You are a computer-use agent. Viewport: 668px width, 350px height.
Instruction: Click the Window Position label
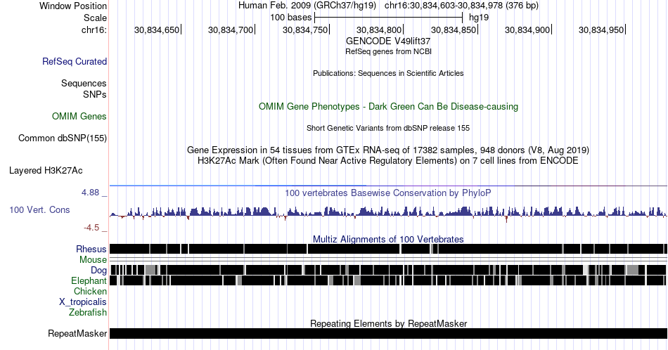[x=73, y=6]
